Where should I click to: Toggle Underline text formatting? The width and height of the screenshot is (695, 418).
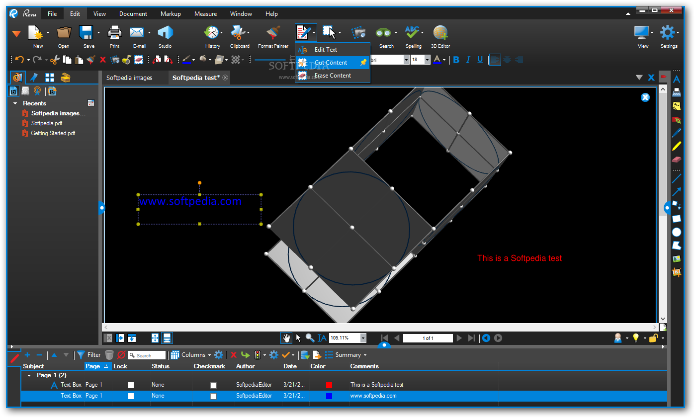(480, 60)
